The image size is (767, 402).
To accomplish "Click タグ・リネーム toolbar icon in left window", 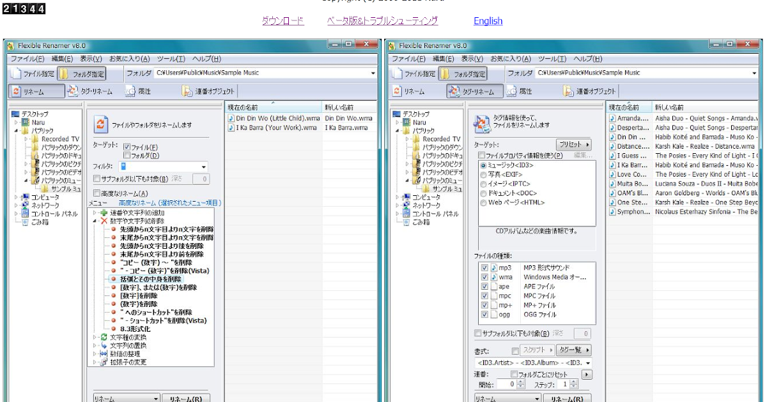I will [x=73, y=91].
